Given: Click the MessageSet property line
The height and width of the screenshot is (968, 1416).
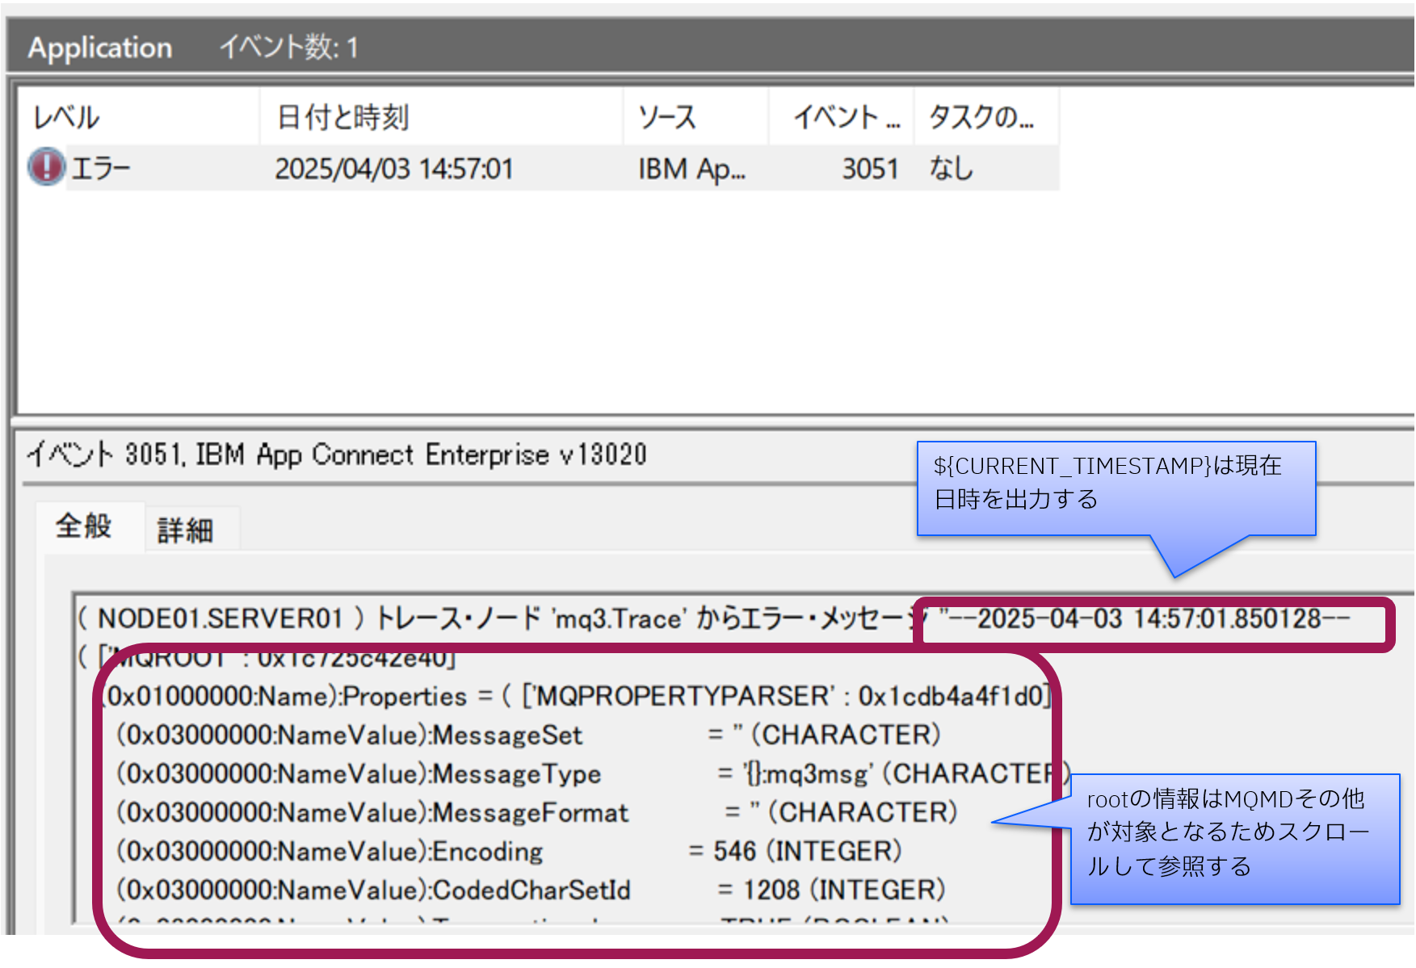Looking at the screenshot, I should (x=529, y=735).
